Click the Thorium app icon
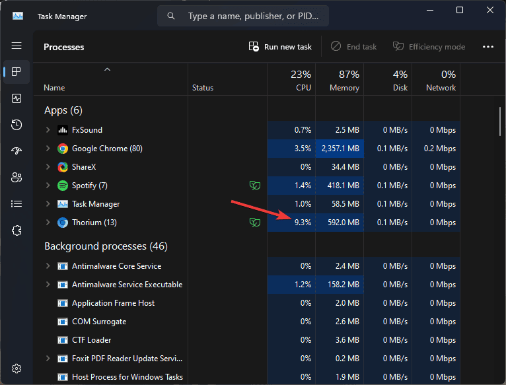 tap(63, 223)
